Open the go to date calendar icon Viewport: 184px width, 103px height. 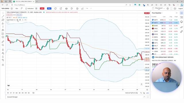pos(33,93)
